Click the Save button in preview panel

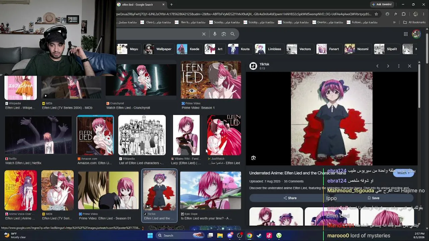(x=373, y=198)
